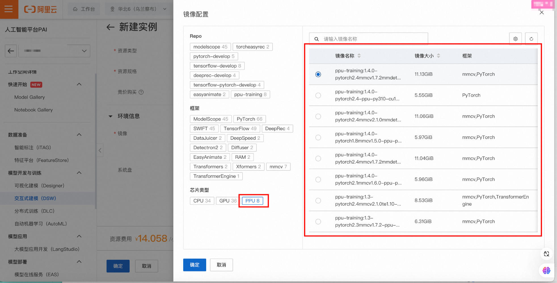The height and width of the screenshot is (283, 557).
Task: Confirm image selection with 确定 in dialog
Action: click(195, 265)
